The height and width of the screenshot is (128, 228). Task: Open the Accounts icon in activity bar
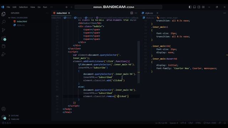click(4, 109)
